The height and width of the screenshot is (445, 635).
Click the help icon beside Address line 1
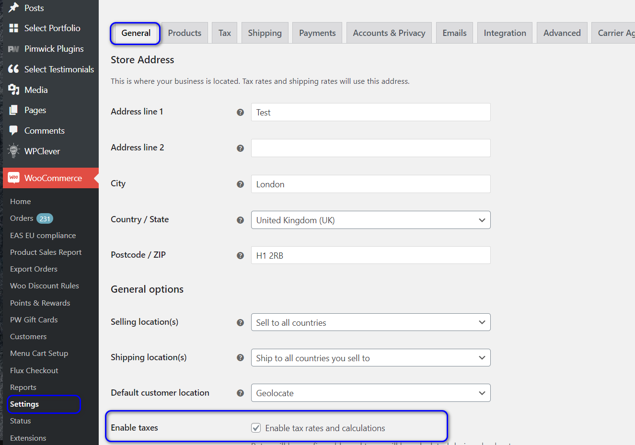click(x=240, y=112)
